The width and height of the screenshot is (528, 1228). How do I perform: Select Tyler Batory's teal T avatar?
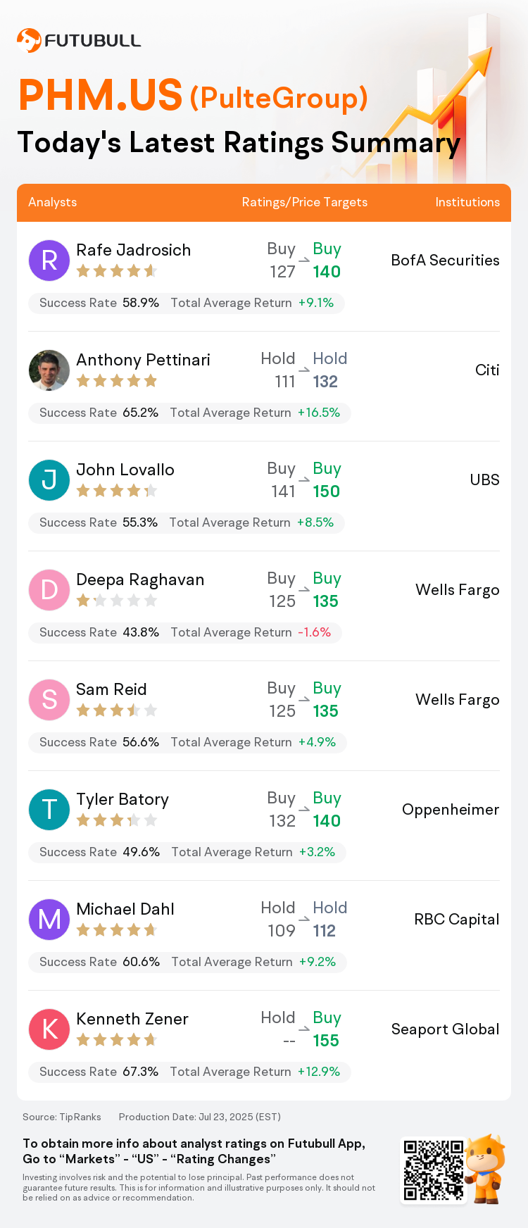pyautogui.click(x=49, y=810)
